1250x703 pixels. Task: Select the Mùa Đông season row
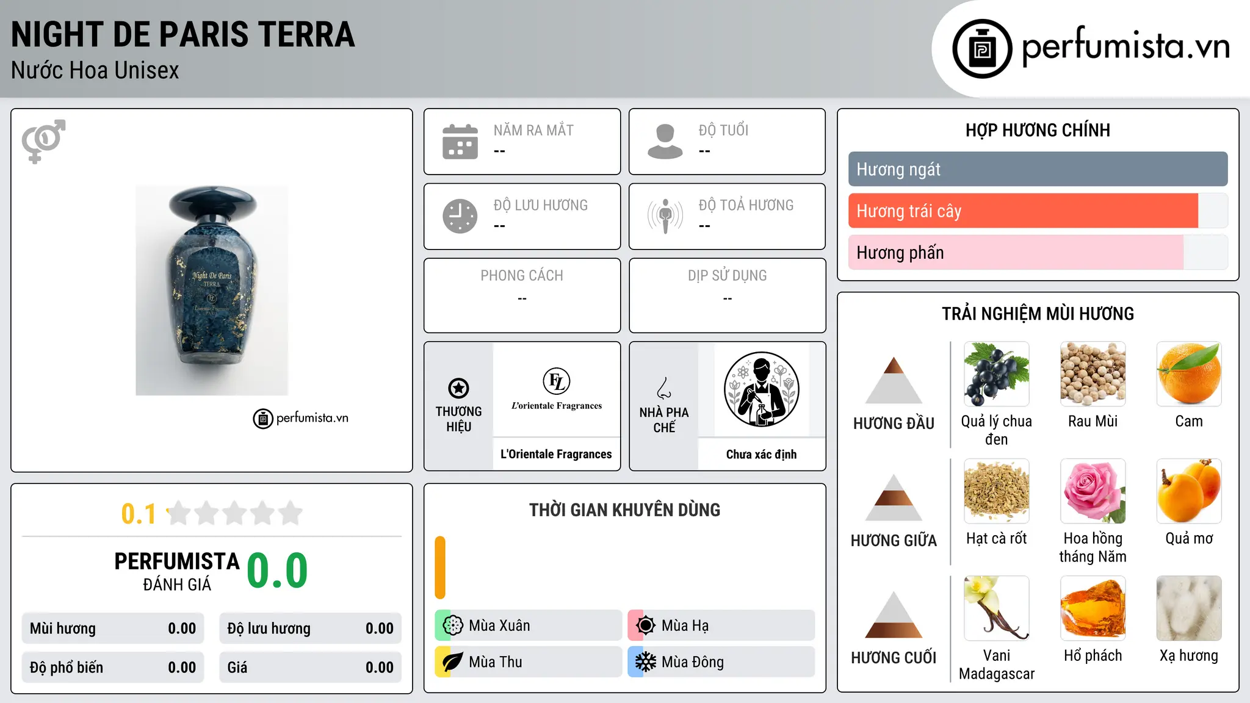pos(721,662)
